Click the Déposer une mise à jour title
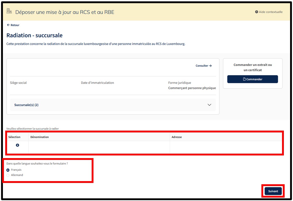 (65, 12)
